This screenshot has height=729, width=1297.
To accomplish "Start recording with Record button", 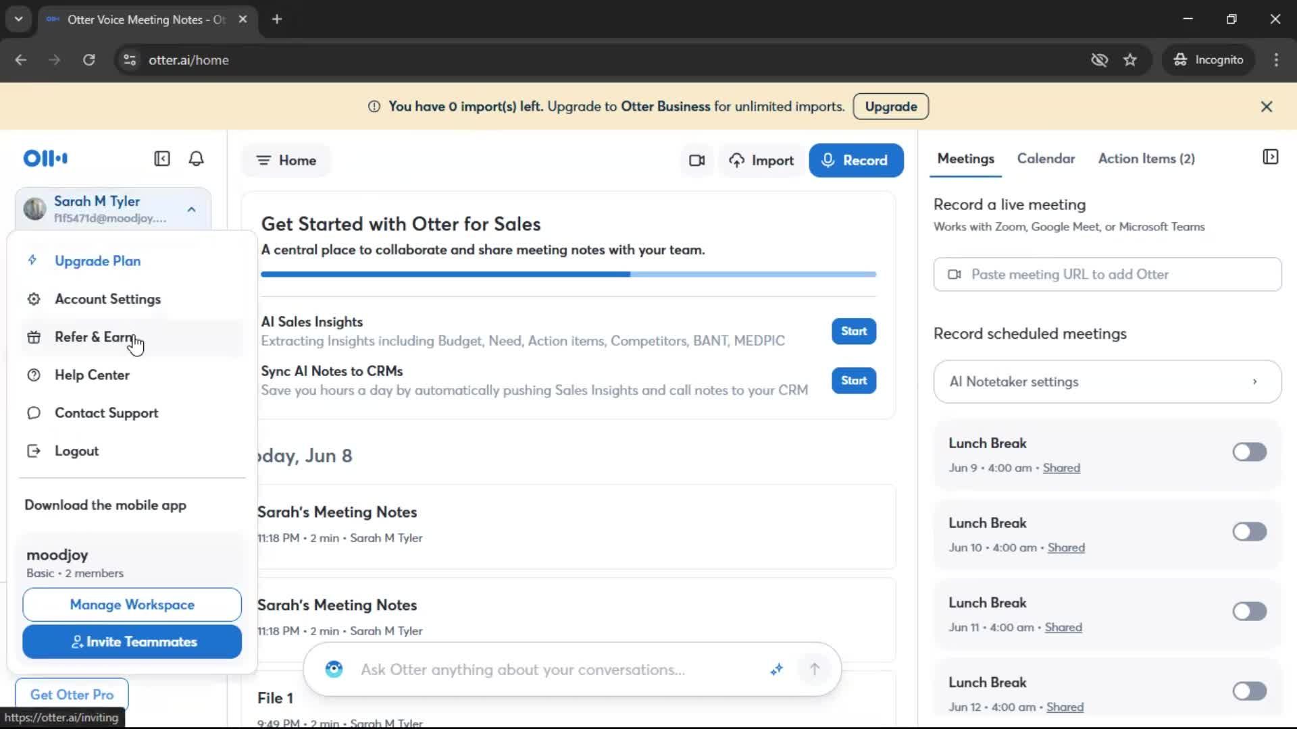I will pos(856,161).
